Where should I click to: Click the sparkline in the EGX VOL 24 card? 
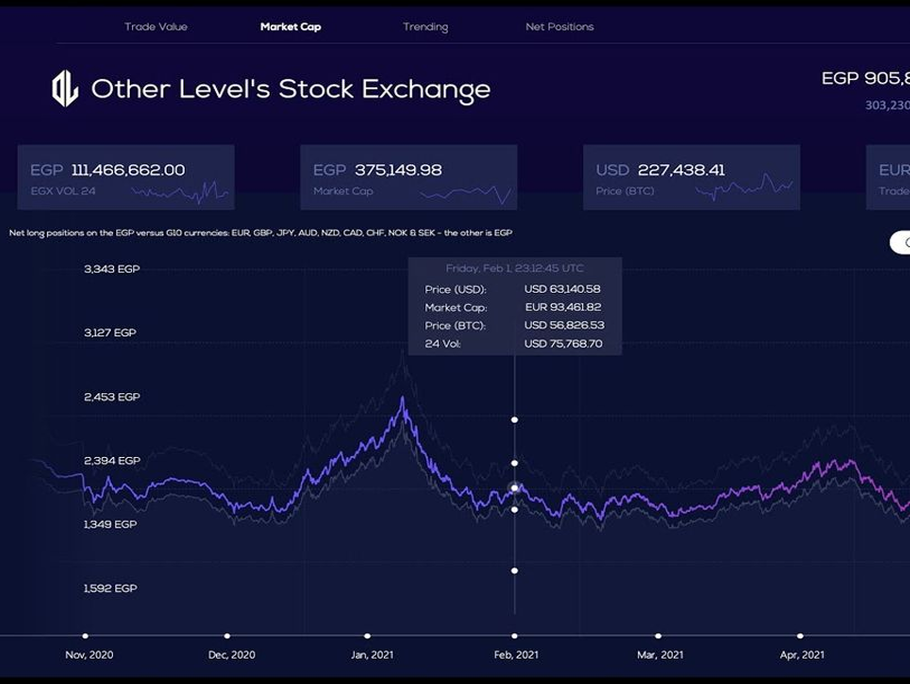[x=180, y=192]
